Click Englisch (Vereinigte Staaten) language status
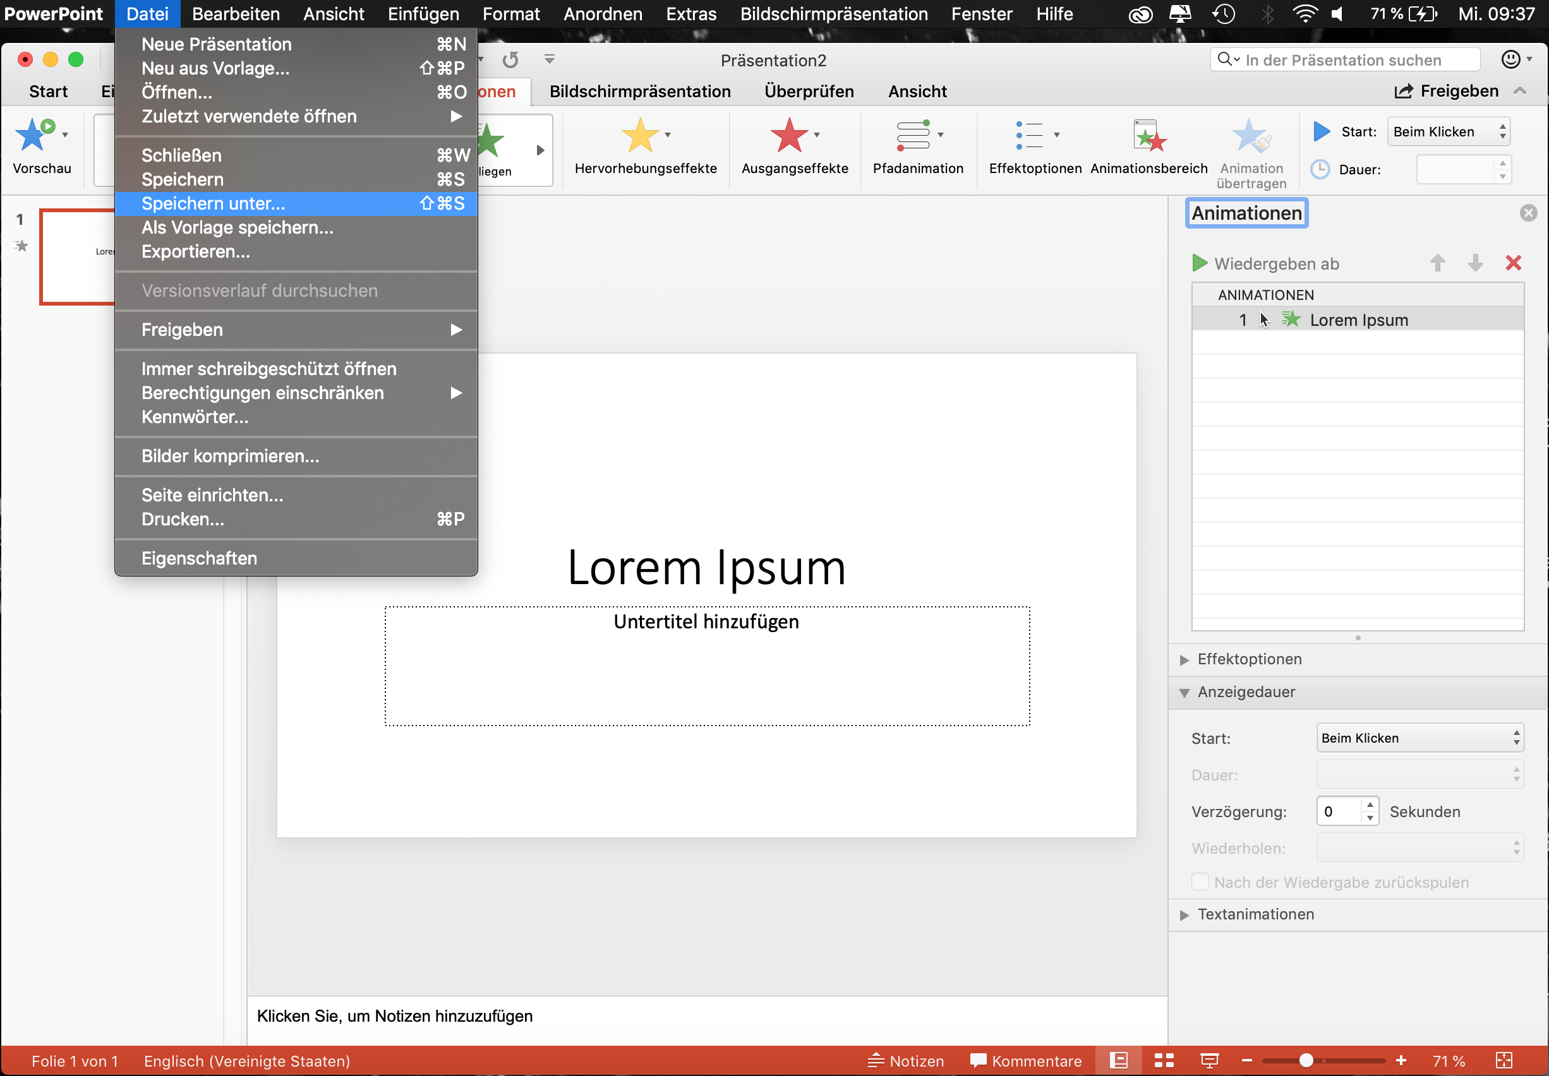Screen dimensions: 1549x1076 tap(247, 1060)
